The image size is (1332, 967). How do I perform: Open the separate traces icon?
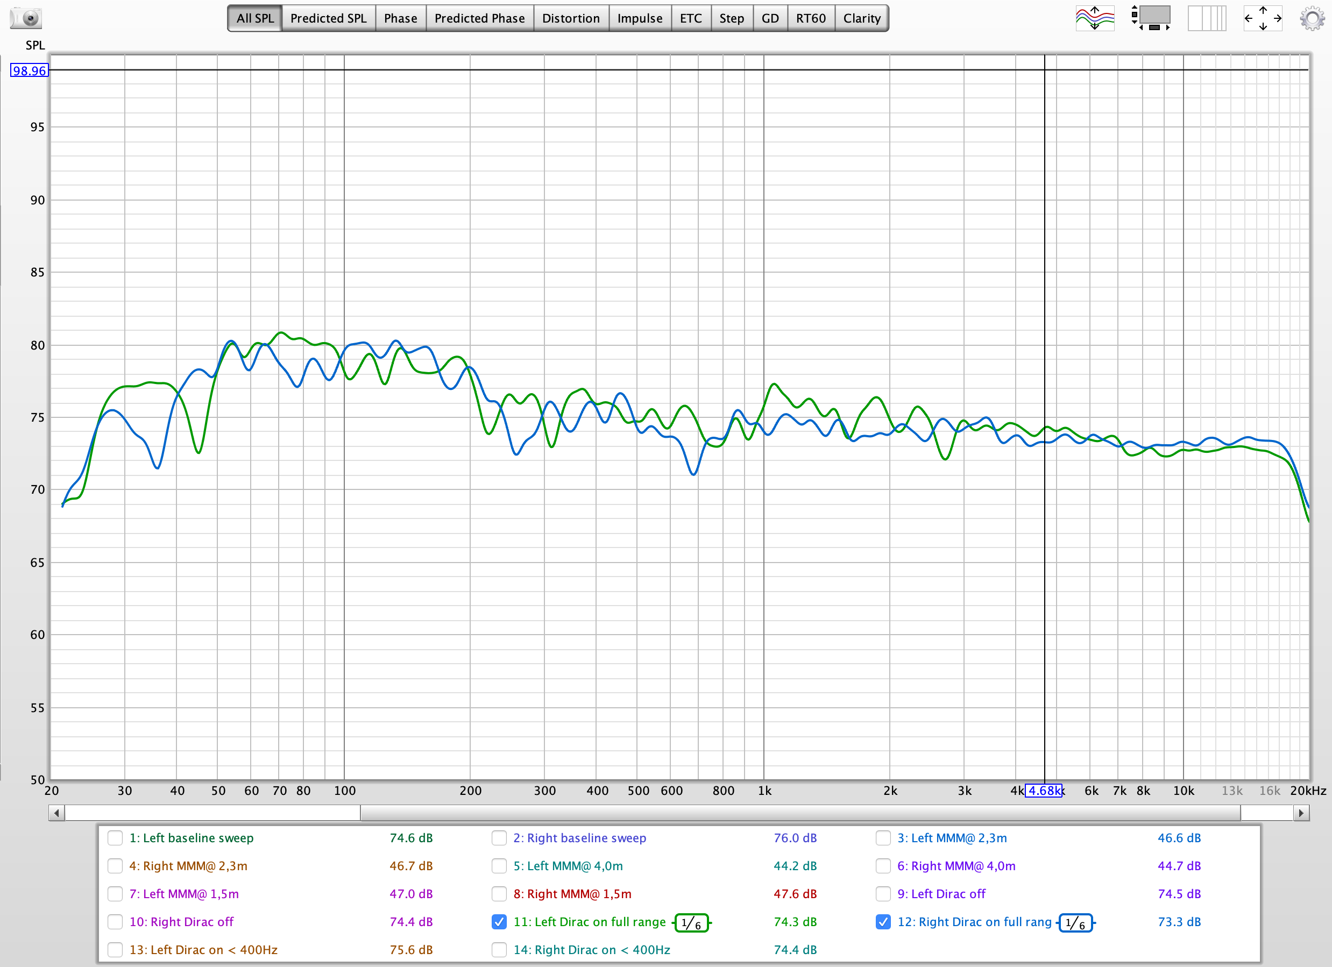coord(1095,18)
